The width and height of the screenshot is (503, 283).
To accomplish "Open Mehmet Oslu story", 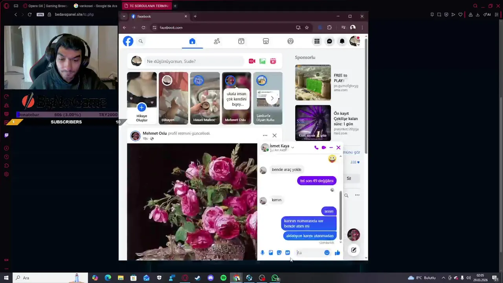I will (236, 98).
